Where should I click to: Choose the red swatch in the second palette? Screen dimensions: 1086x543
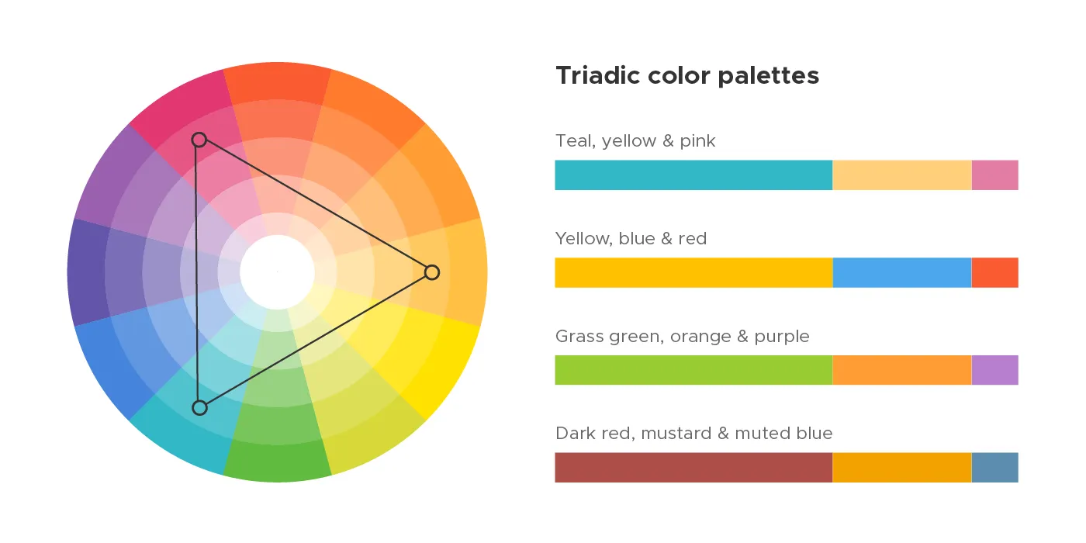(994, 273)
